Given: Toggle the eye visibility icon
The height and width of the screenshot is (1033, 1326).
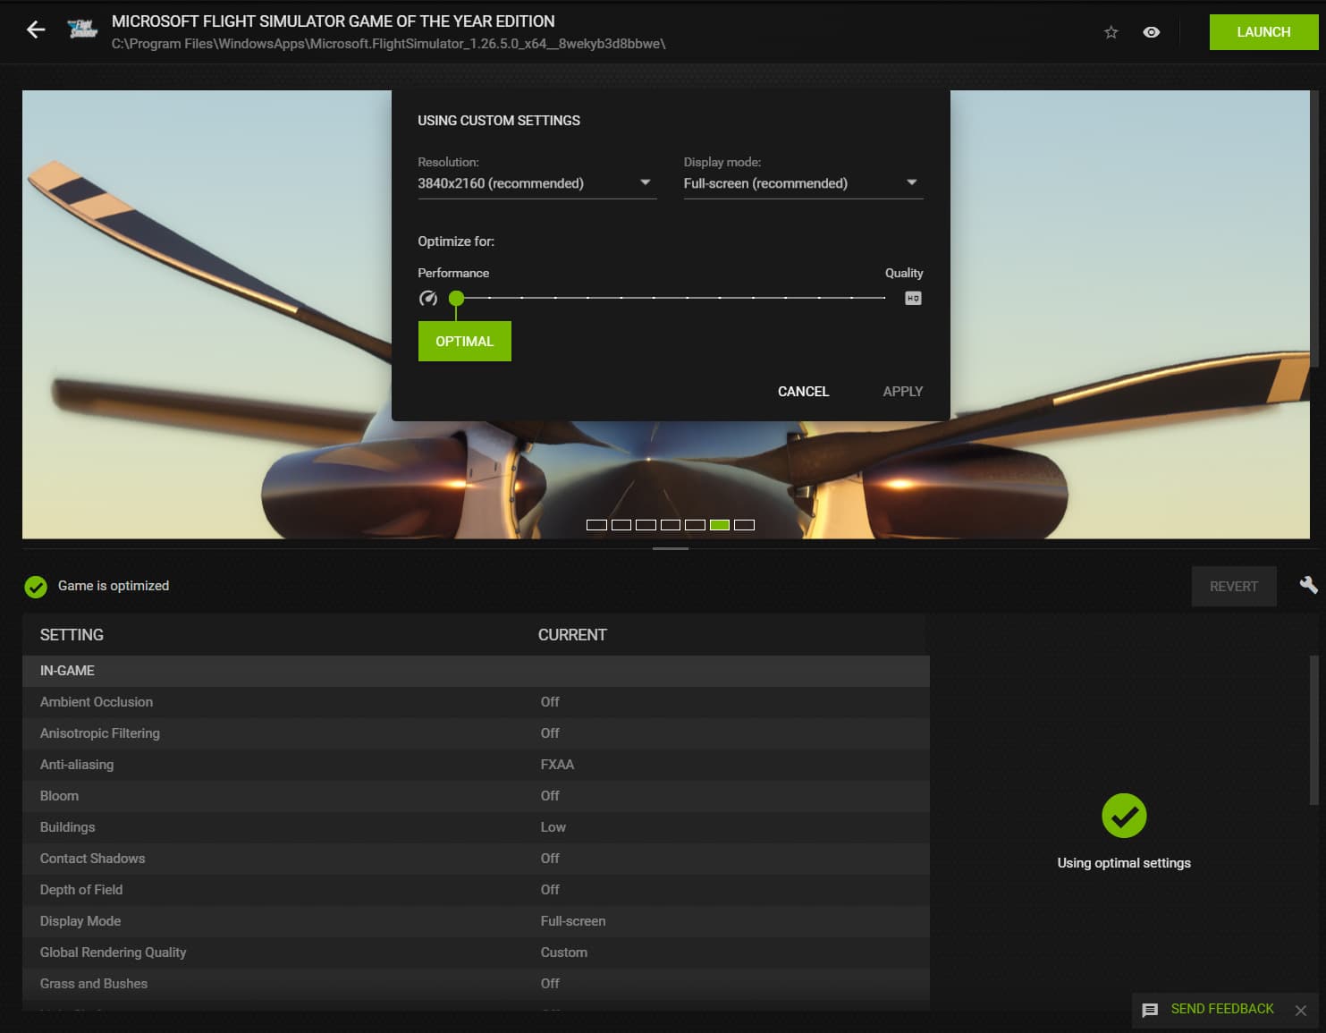Looking at the screenshot, I should point(1152,32).
